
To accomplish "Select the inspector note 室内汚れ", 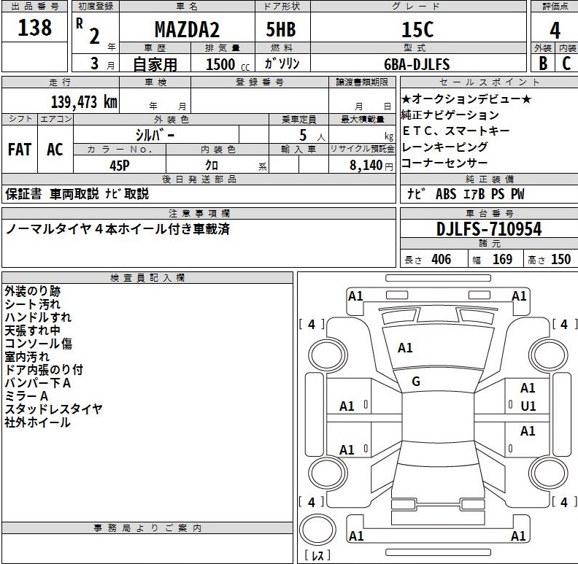I will (27, 357).
